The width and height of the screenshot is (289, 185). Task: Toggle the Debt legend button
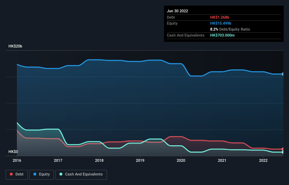pos(17,174)
